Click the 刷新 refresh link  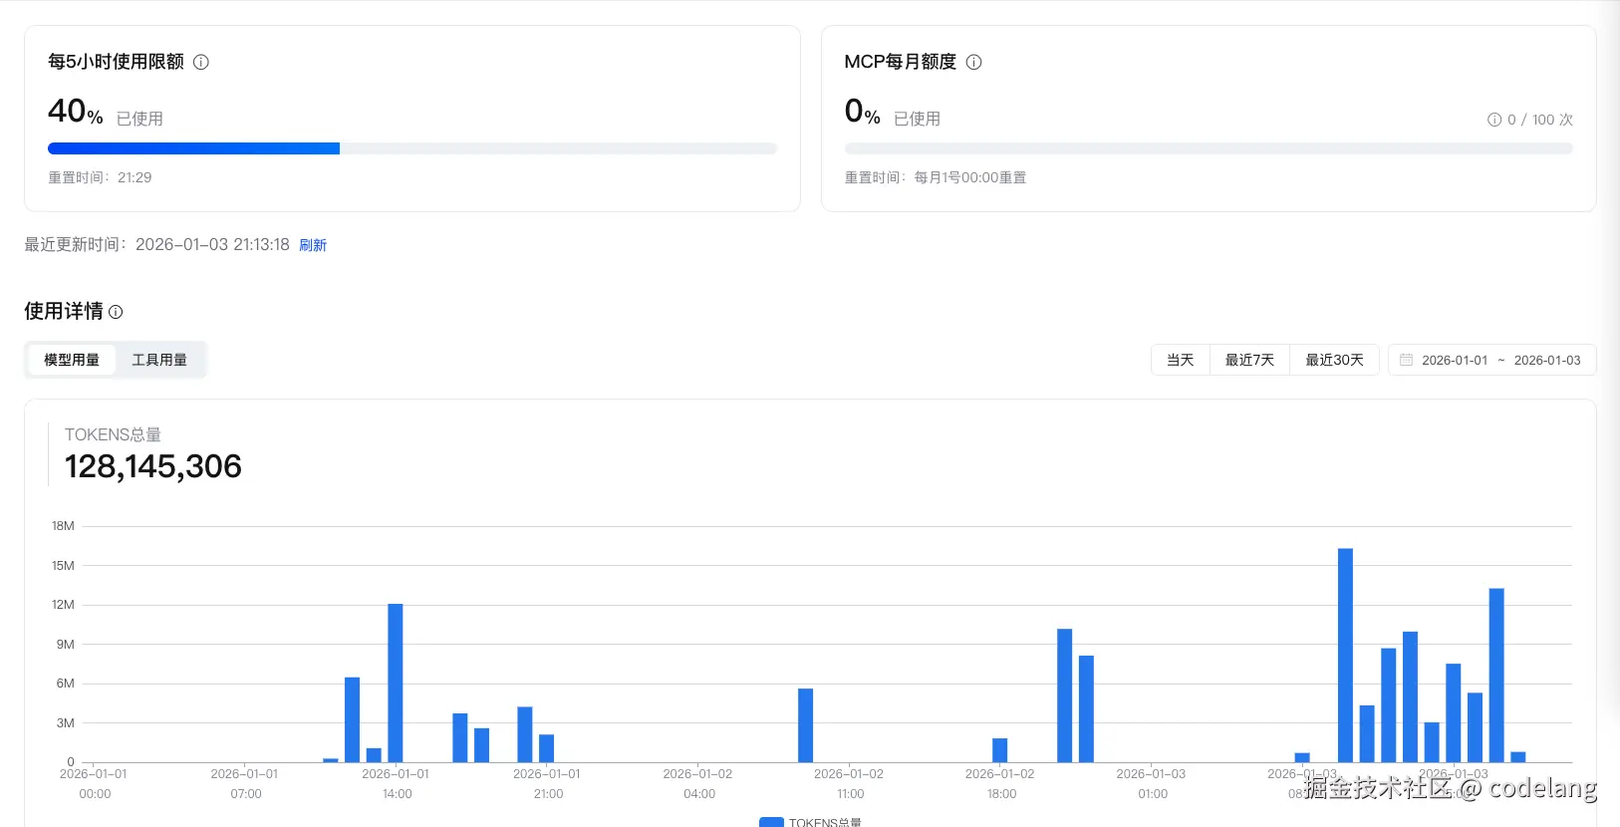313,245
